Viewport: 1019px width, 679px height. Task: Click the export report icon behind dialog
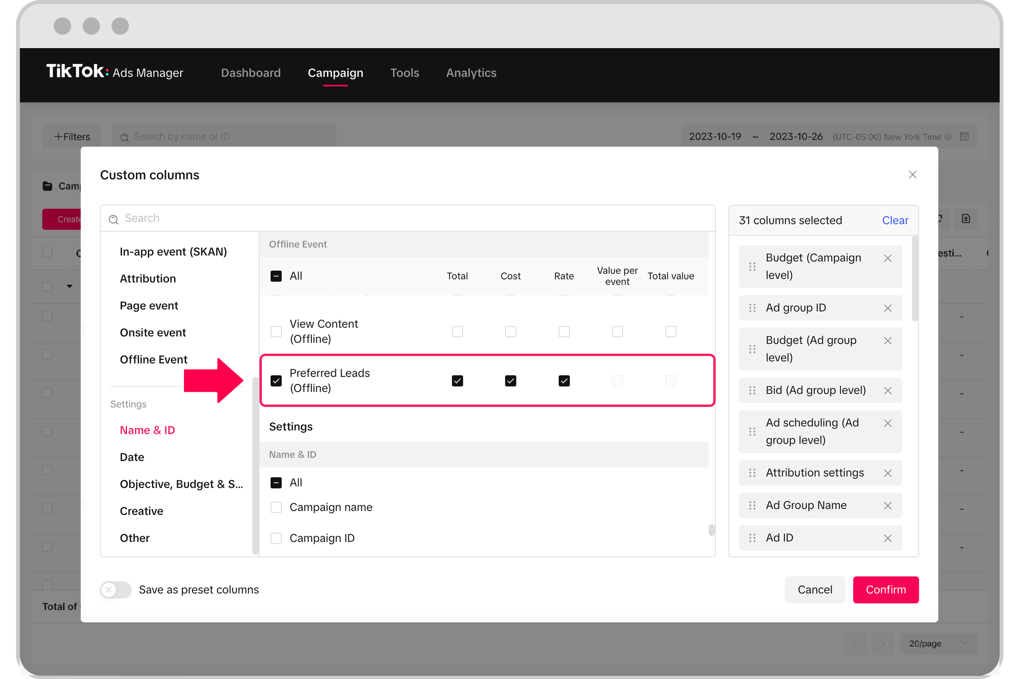966,219
